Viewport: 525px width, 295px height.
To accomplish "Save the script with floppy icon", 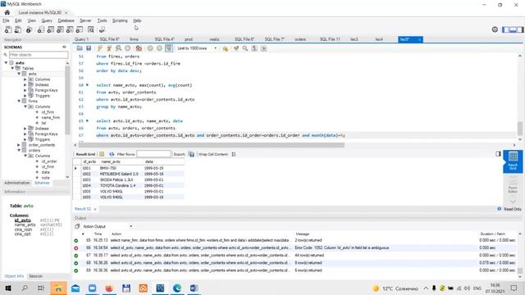I will click(89, 48).
